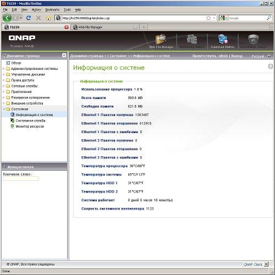The width and height of the screenshot is (275, 275).
Task: Open the Surveillance Station camera icon
Action: coord(254,39)
